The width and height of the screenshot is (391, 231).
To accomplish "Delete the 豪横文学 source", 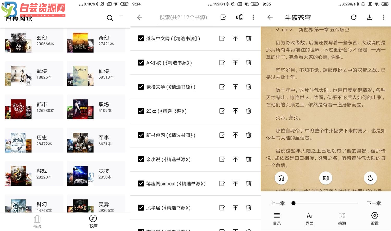I will click(x=249, y=87).
